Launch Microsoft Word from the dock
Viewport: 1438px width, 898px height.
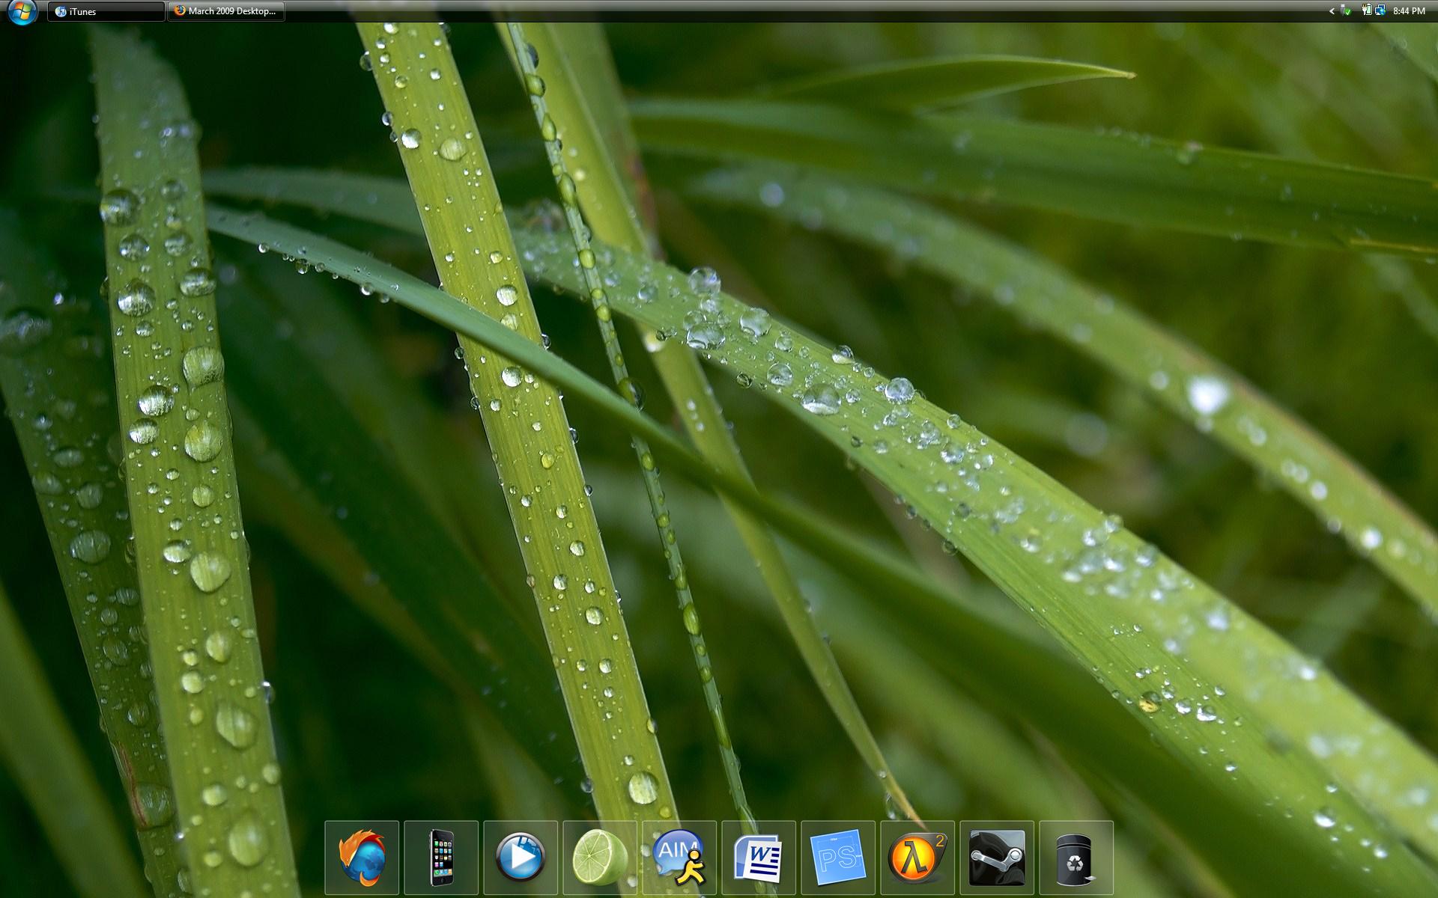(759, 858)
